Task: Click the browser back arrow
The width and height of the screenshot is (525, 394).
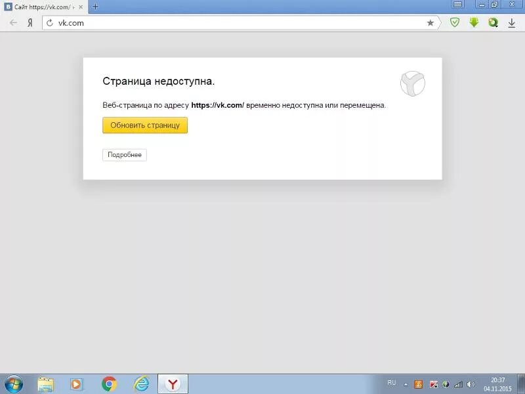Action: 13,23
